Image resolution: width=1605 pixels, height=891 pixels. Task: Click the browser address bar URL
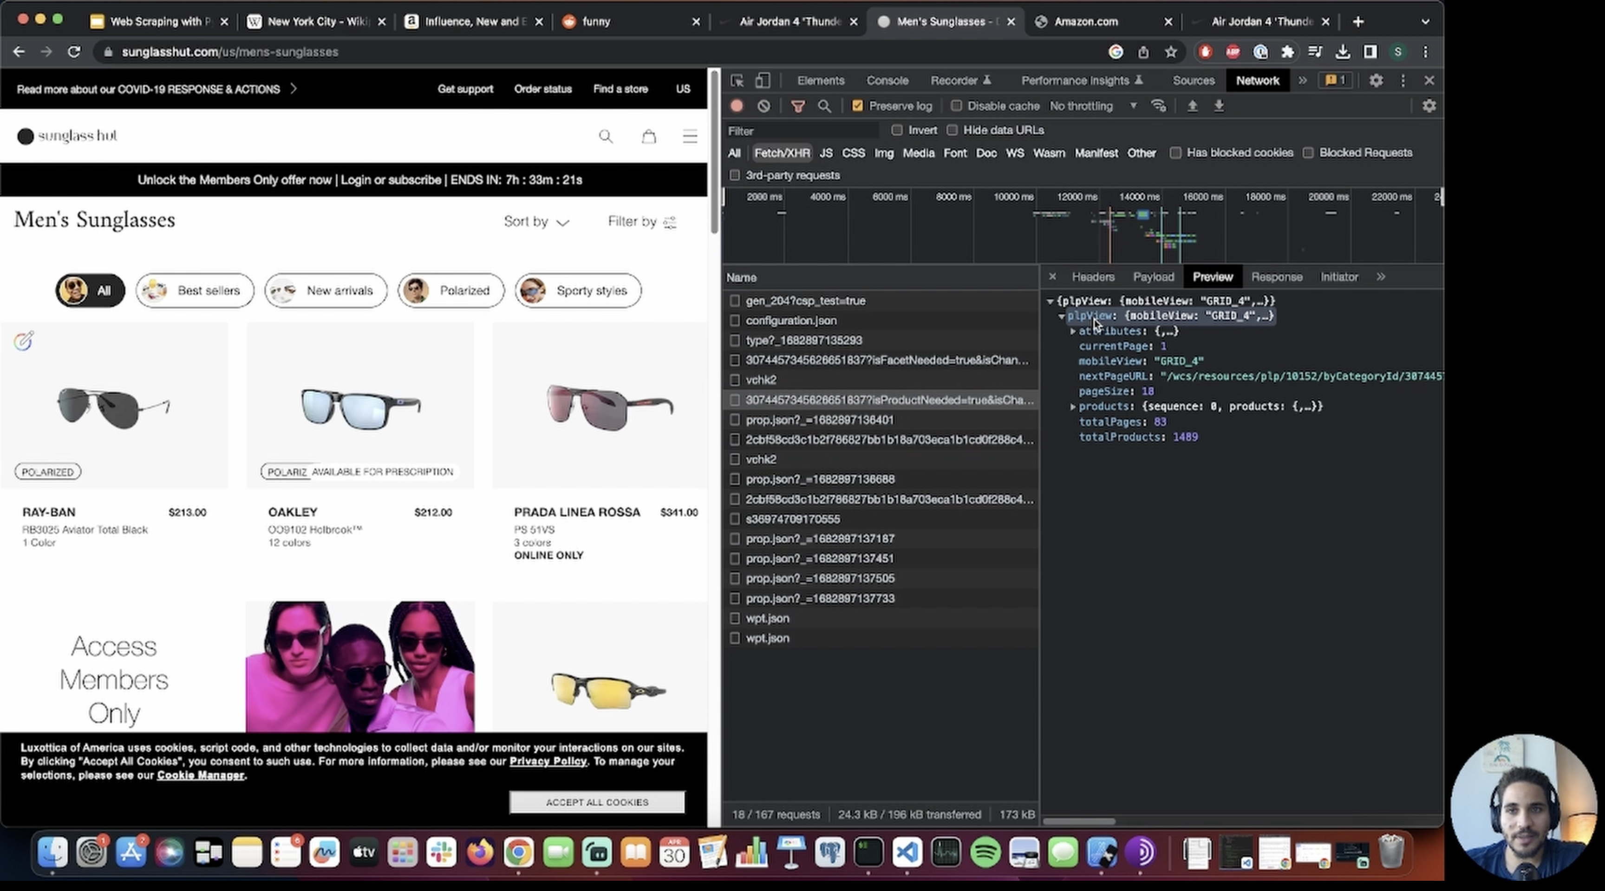[230, 52]
